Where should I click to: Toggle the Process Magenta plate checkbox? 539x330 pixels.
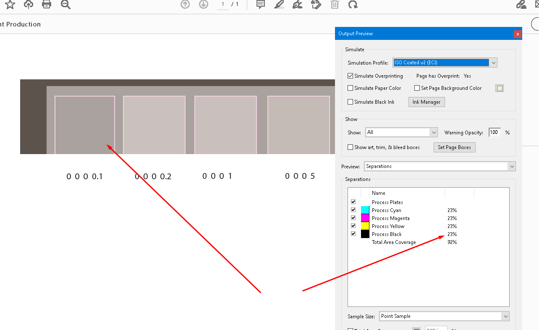click(353, 218)
